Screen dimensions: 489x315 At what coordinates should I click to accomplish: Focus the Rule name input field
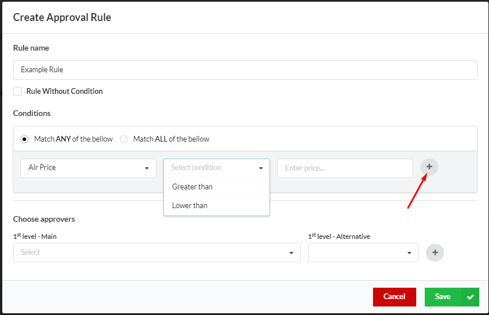pos(245,70)
